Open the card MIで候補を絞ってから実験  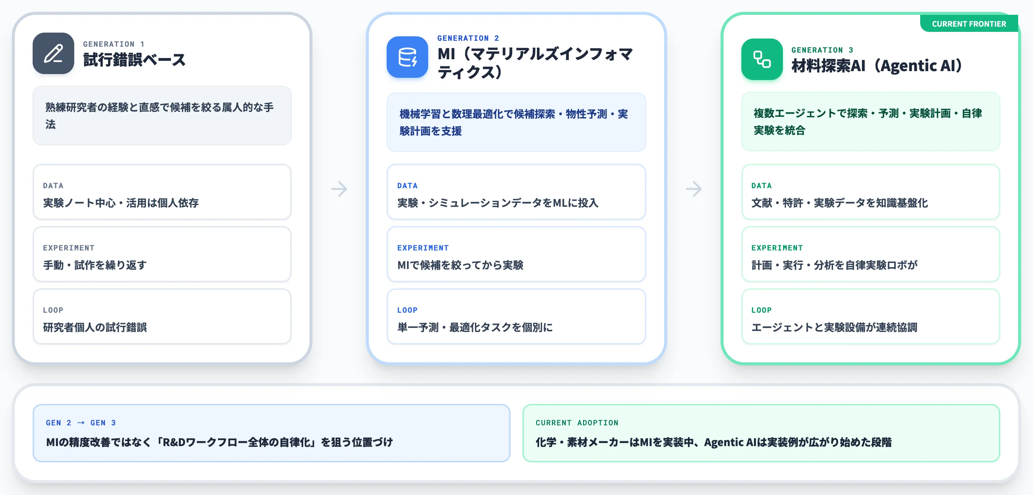click(516, 254)
